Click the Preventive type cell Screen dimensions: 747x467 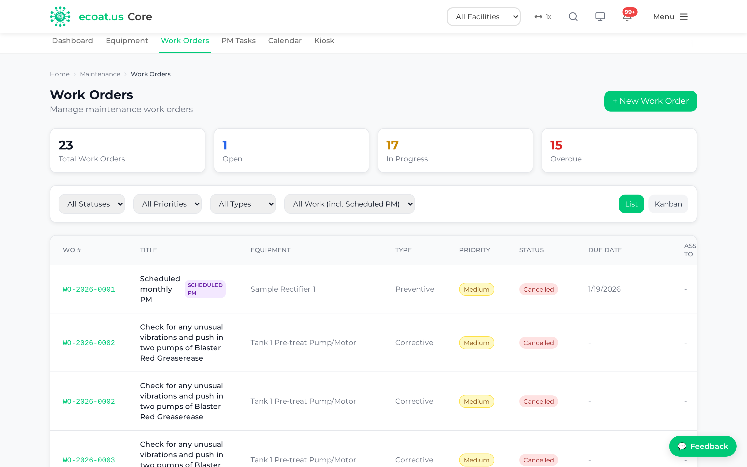click(414, 289)
